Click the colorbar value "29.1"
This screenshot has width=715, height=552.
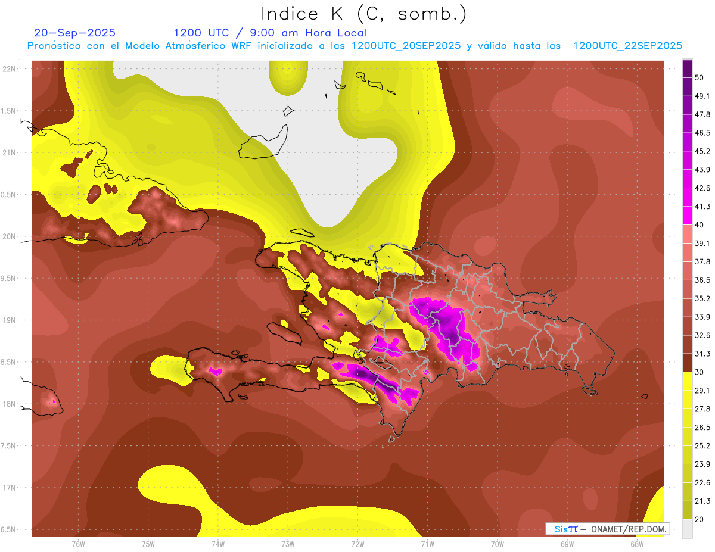(x=703, y=391)
